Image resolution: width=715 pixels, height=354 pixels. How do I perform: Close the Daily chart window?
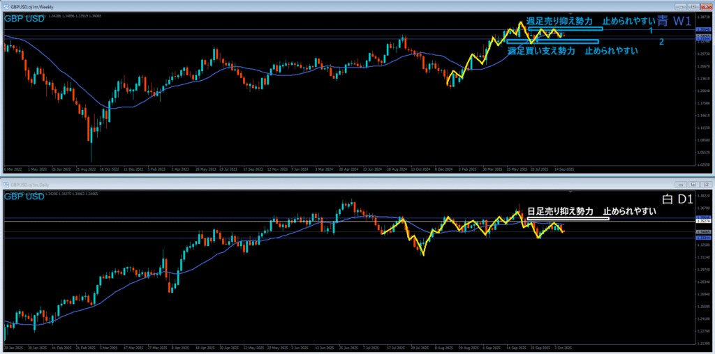pyautogui.click(x=706, y=185)
